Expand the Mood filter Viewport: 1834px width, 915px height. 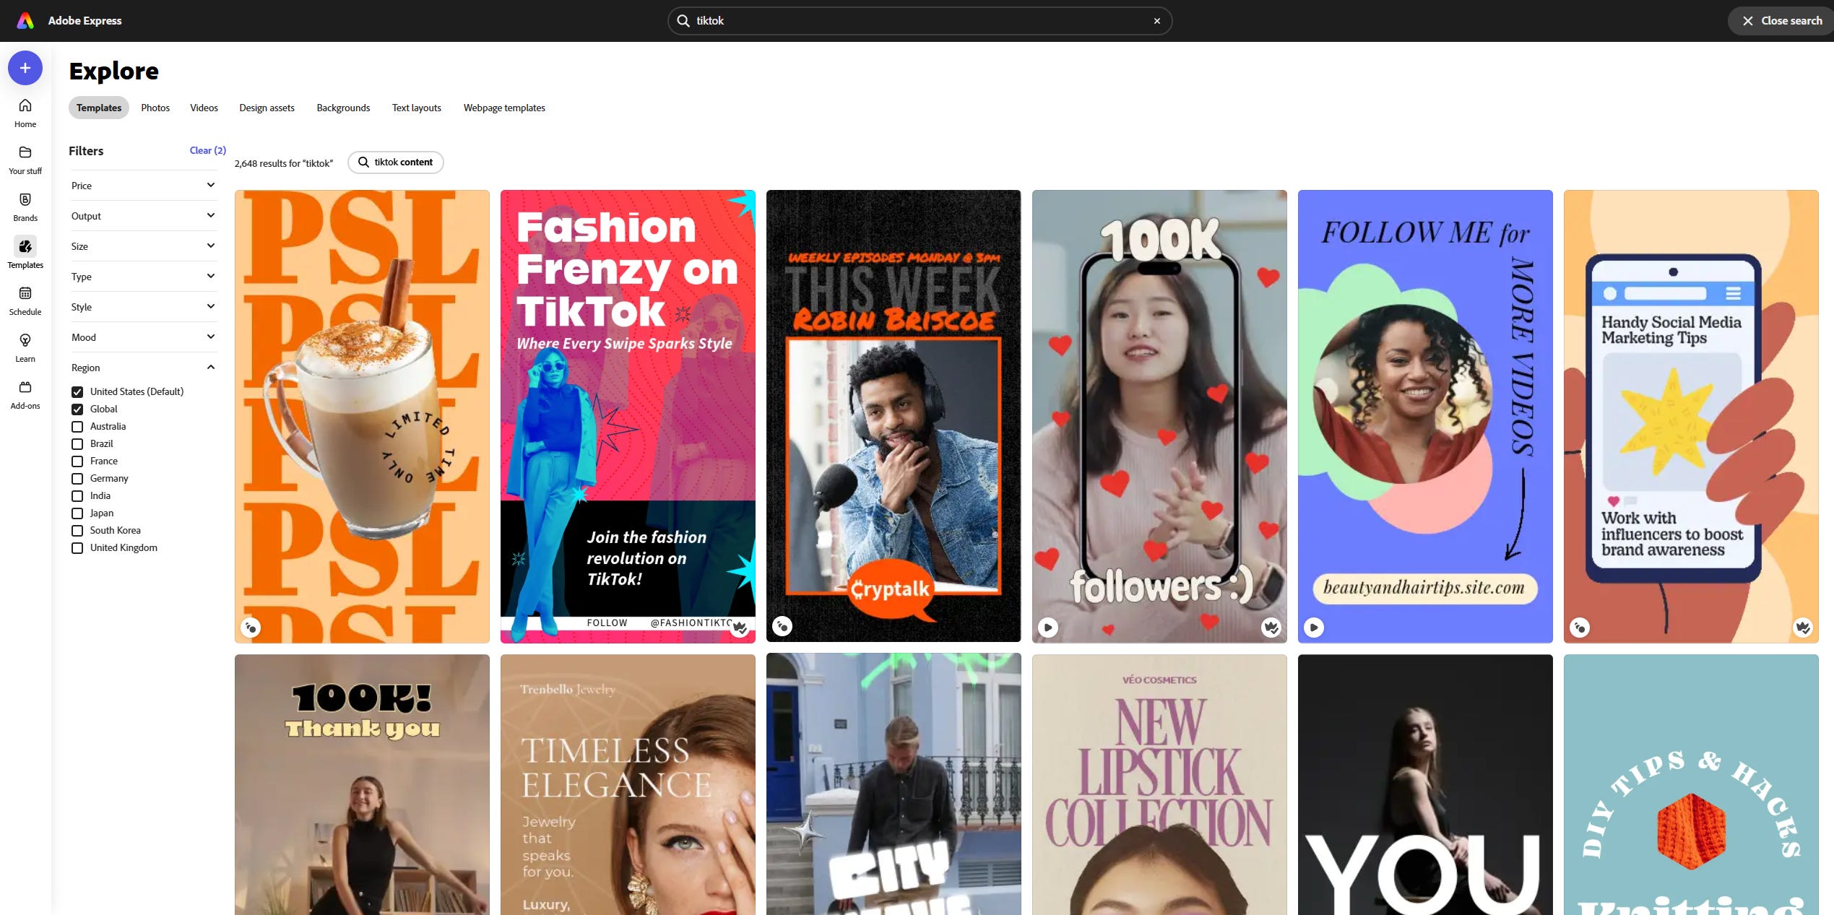pyautogui.click(x=143, y=337)
